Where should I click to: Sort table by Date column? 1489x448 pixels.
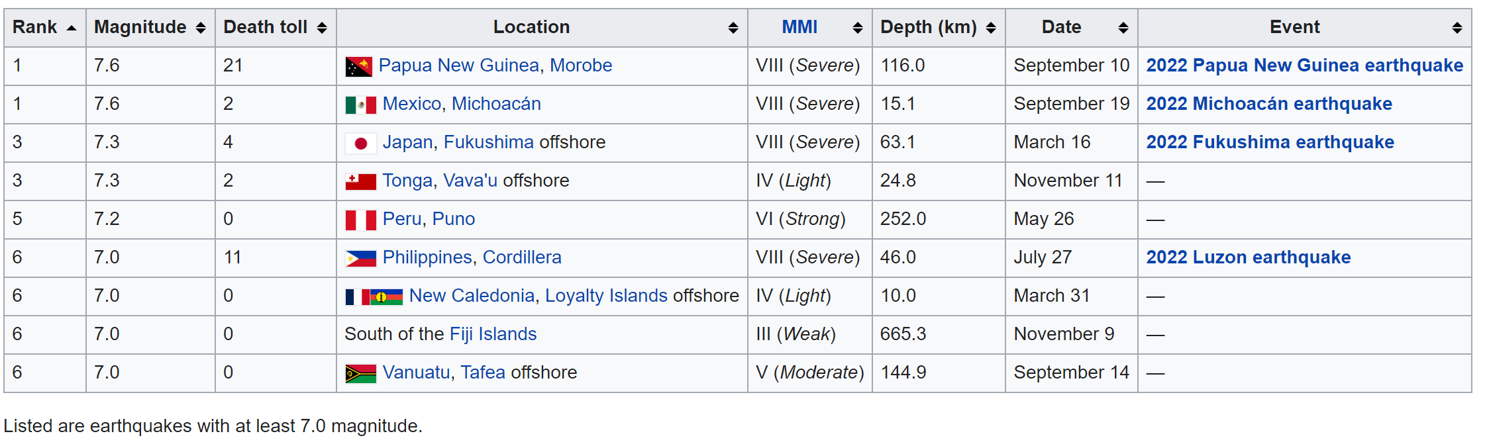pyautogui.click(x=1123, y=28)
